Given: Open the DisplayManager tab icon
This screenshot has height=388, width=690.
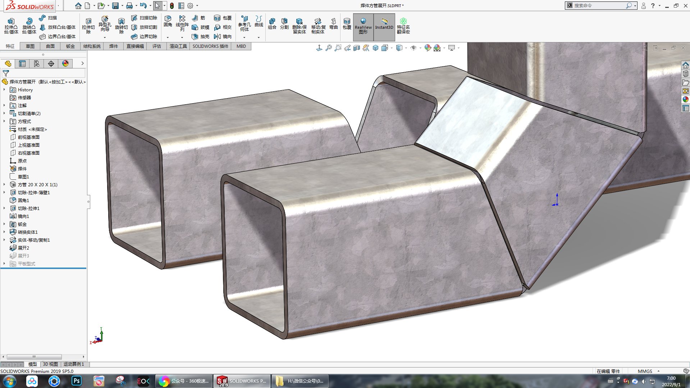Looking at the screenshot, I should [65, 64].
